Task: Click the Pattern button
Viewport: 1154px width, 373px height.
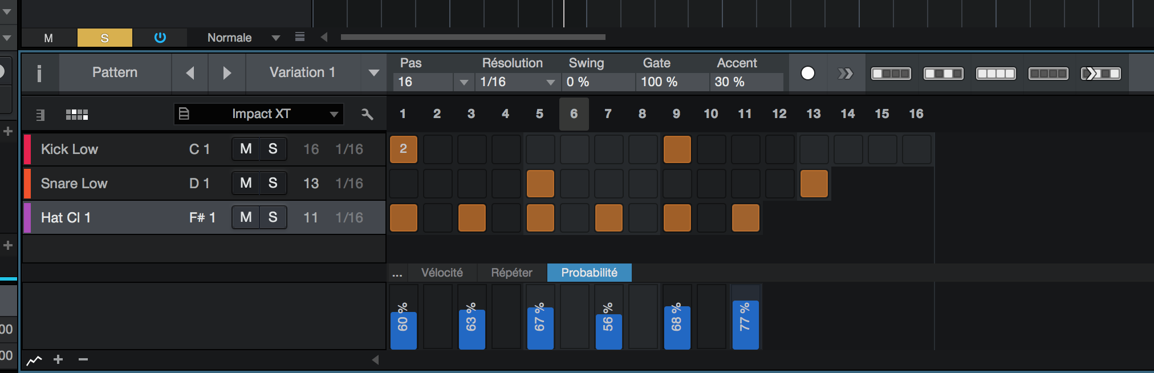Action: [115, 73]
